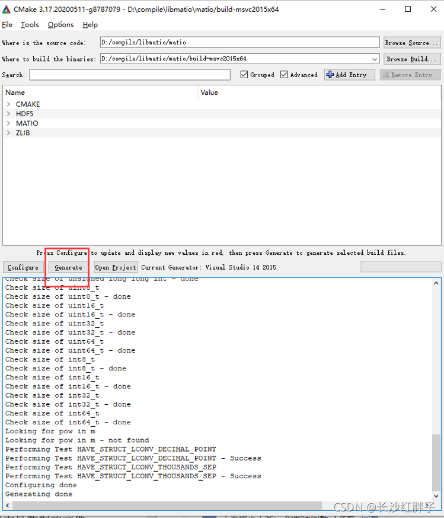Open the Help menu

click(x=90, y=25)
